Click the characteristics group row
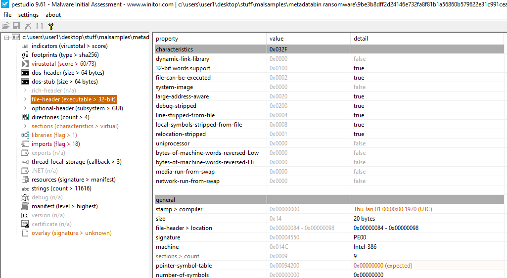This screenshot has width=507, height=278. (329, 49)
